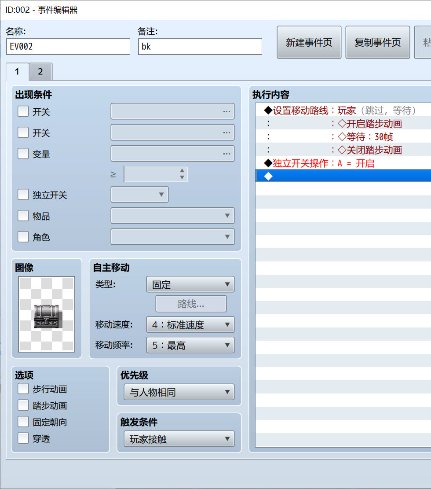This screenshot has height=489, width=431.
Task: Open 变量 selector ellipsis field
Action: 173,154
